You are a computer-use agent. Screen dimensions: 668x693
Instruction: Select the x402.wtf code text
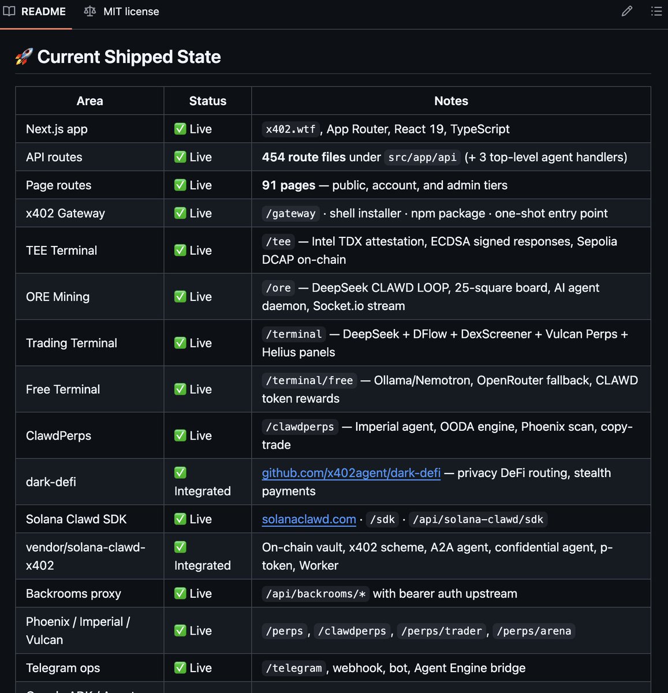coord(290,129)
